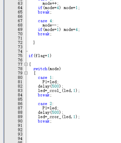Image resolution: width=121 pixels, height=143 pixels.
Task: Click the "if(flag=1)" condition on line 75
Action: tap(40, 56)
